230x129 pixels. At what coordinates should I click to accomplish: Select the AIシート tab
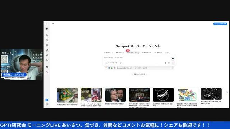point(120,52)
